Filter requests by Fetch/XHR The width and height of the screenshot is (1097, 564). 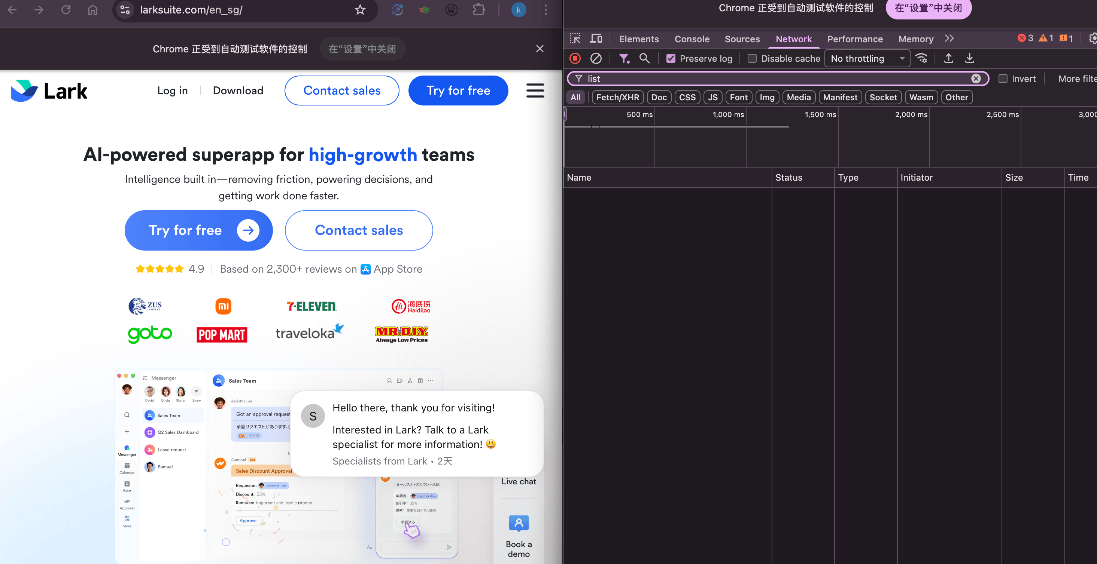(617, 97)
